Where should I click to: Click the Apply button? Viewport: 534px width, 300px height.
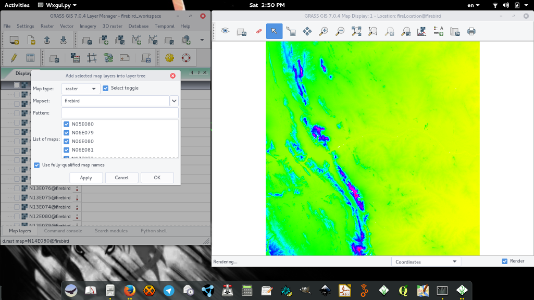86,178
